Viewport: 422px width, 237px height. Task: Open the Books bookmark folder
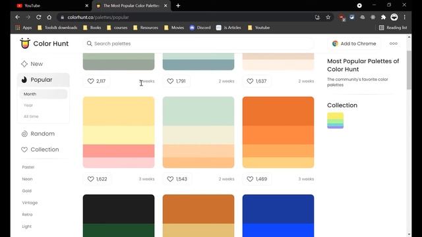pyautogui.click(x=92, y=28)
